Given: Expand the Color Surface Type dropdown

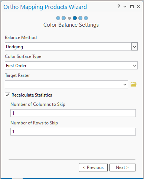Looking at the screenshot, I should [134, 65].
